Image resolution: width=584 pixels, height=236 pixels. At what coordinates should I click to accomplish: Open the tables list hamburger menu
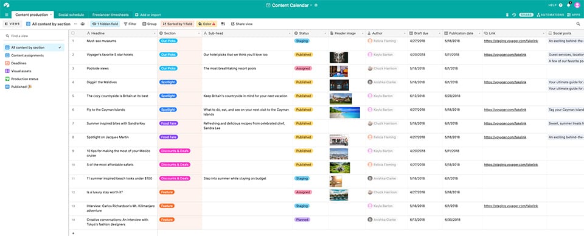pyautogui.click(x=6, y=15)
